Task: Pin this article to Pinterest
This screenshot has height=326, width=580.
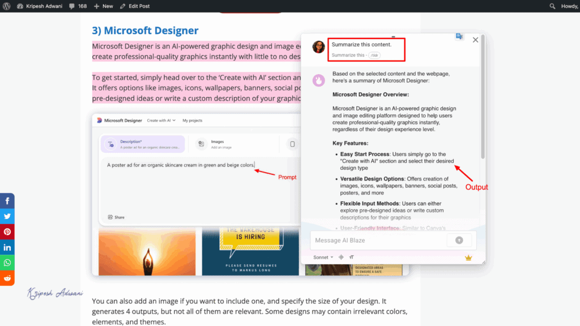Action: tap(7, 231)
